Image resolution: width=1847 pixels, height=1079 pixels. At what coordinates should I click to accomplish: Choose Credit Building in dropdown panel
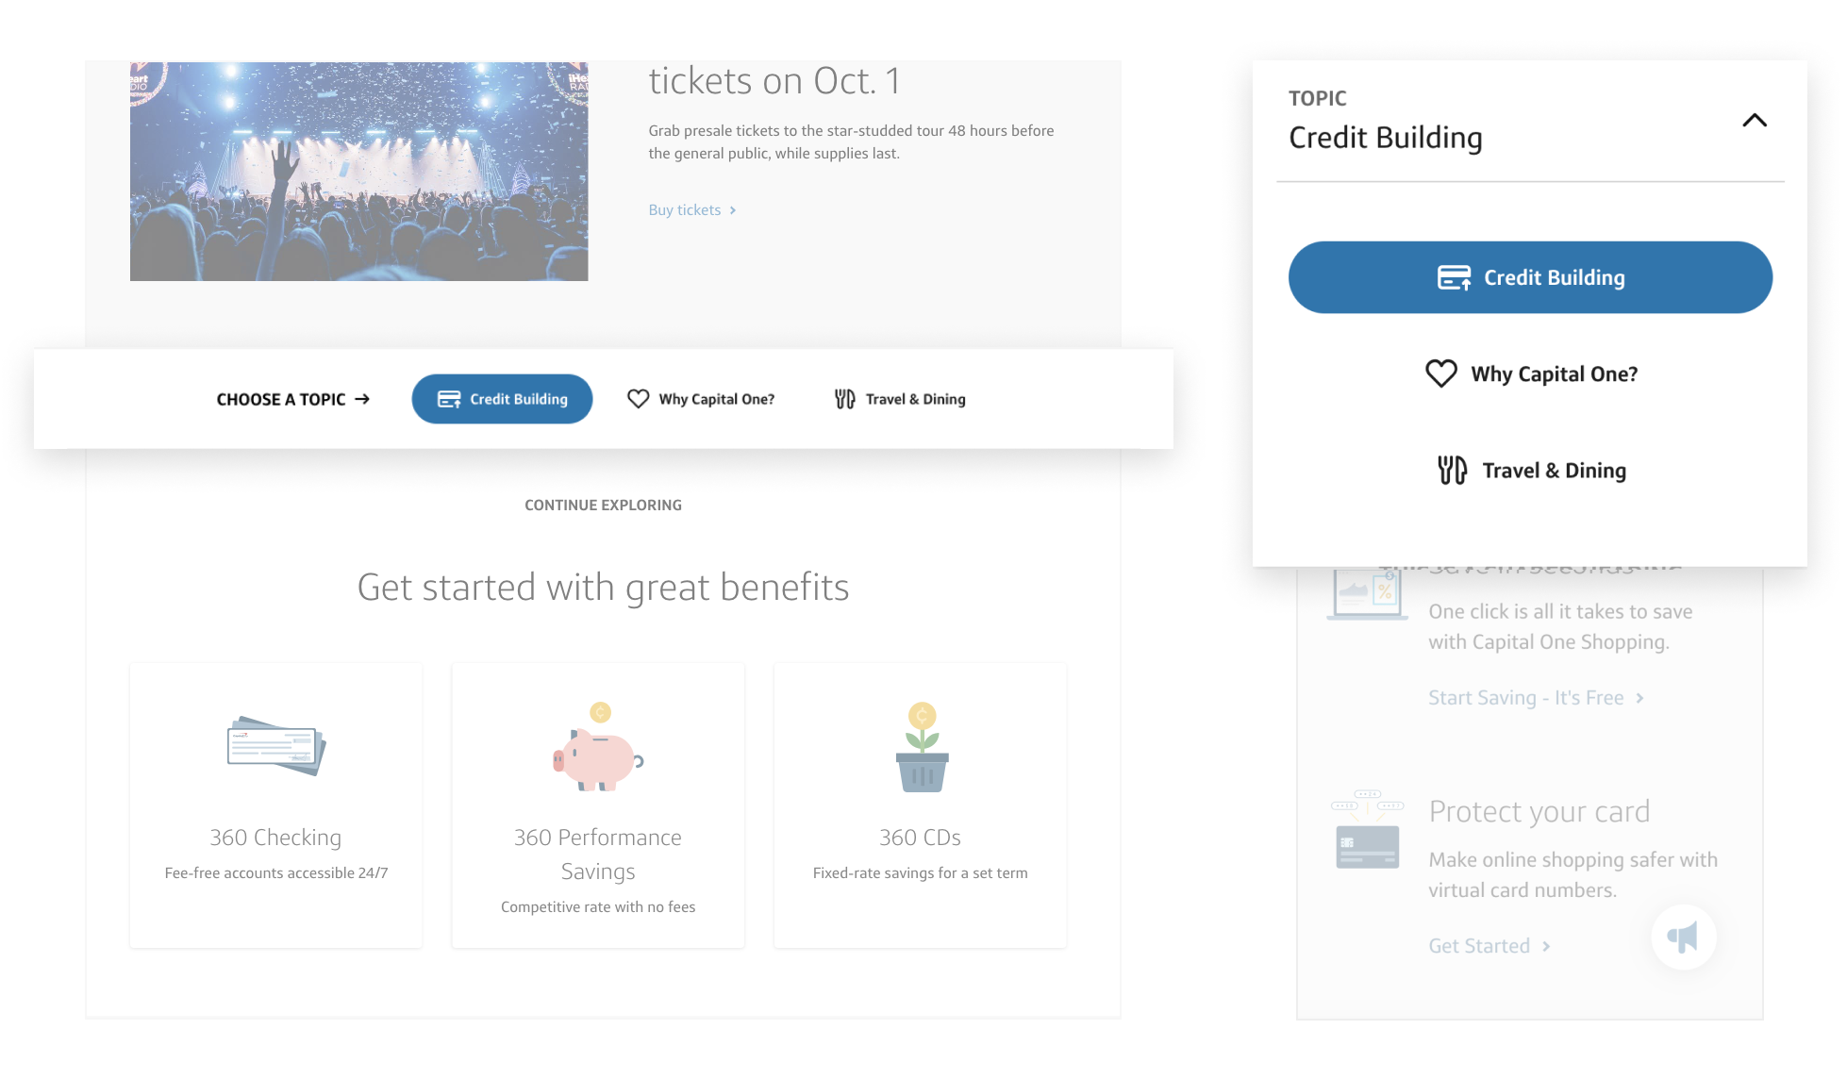[1530, 277]
